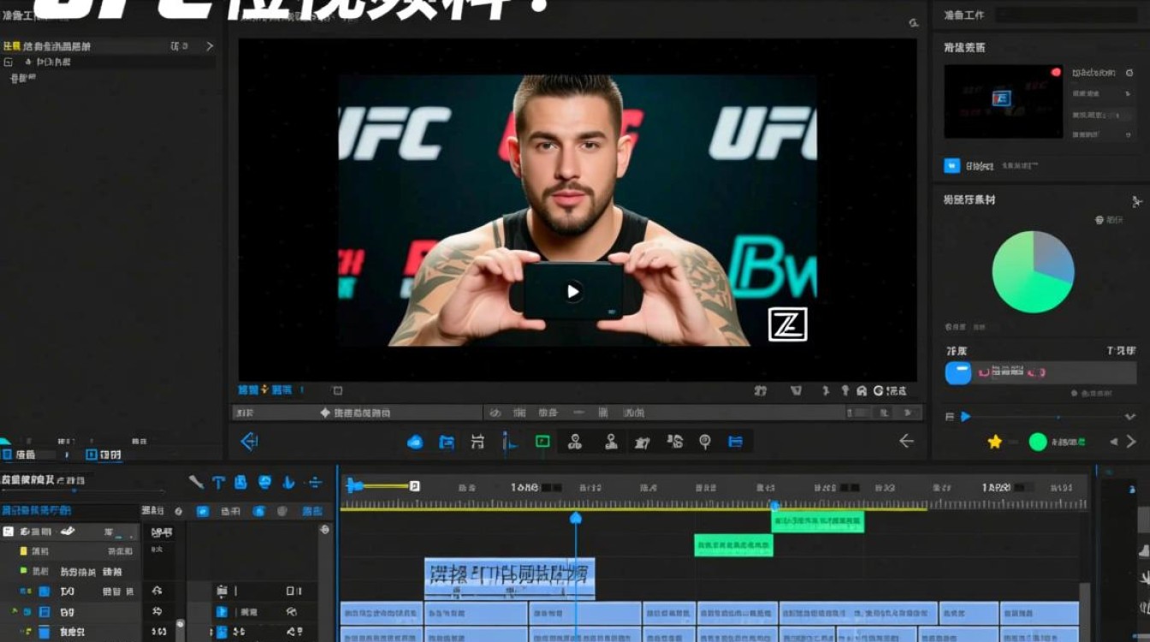Click the small left triangle beside the bottom chevron
The width and height of the screenshot is (1150, 642).
coord(1113,442)
